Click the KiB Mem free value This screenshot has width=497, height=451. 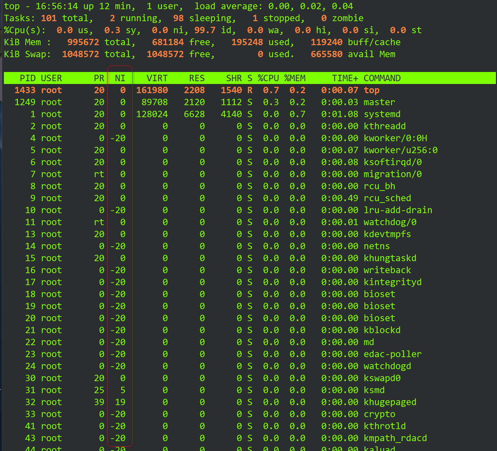[x=168, y=42]
